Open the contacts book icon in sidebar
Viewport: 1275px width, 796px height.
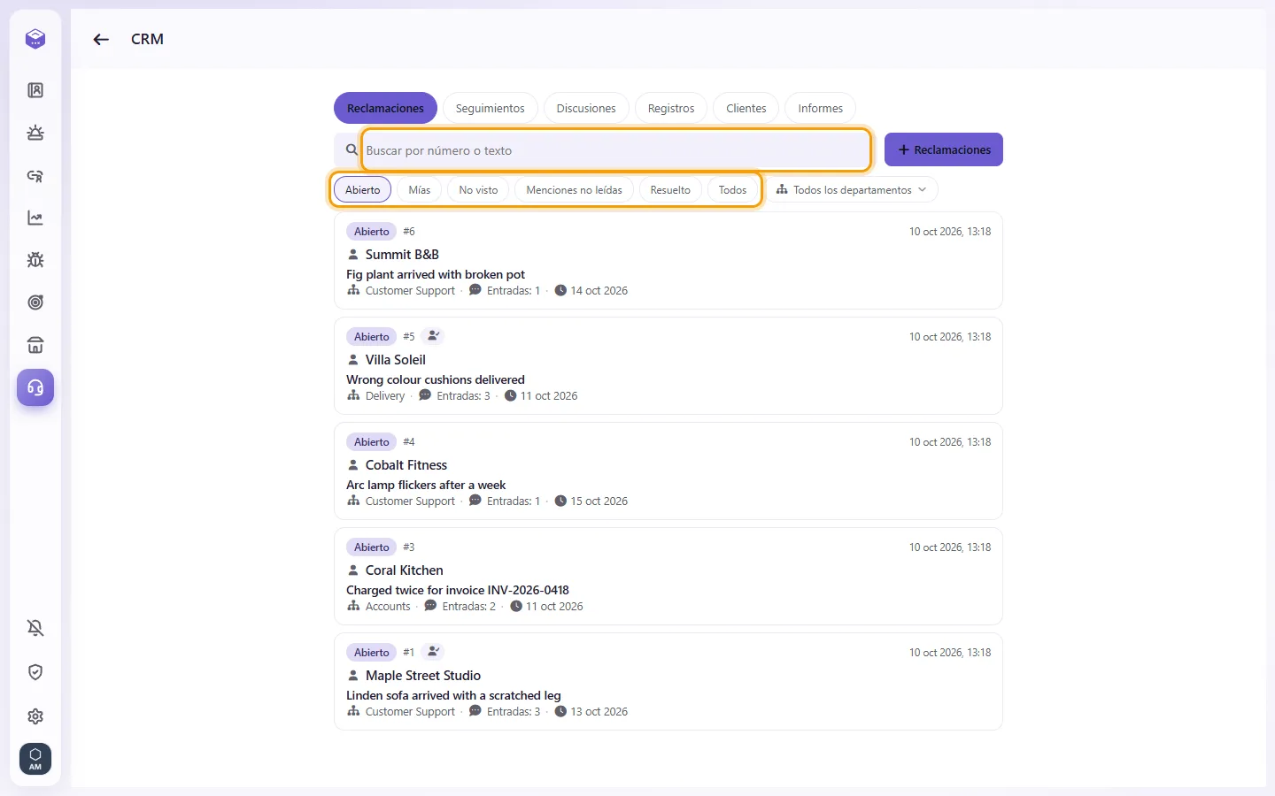(x=35, y=90)
